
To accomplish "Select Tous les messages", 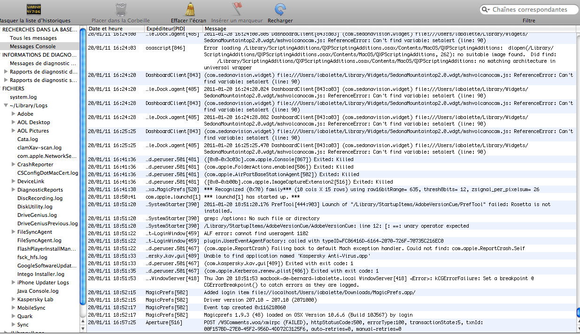I will [33, 38].
